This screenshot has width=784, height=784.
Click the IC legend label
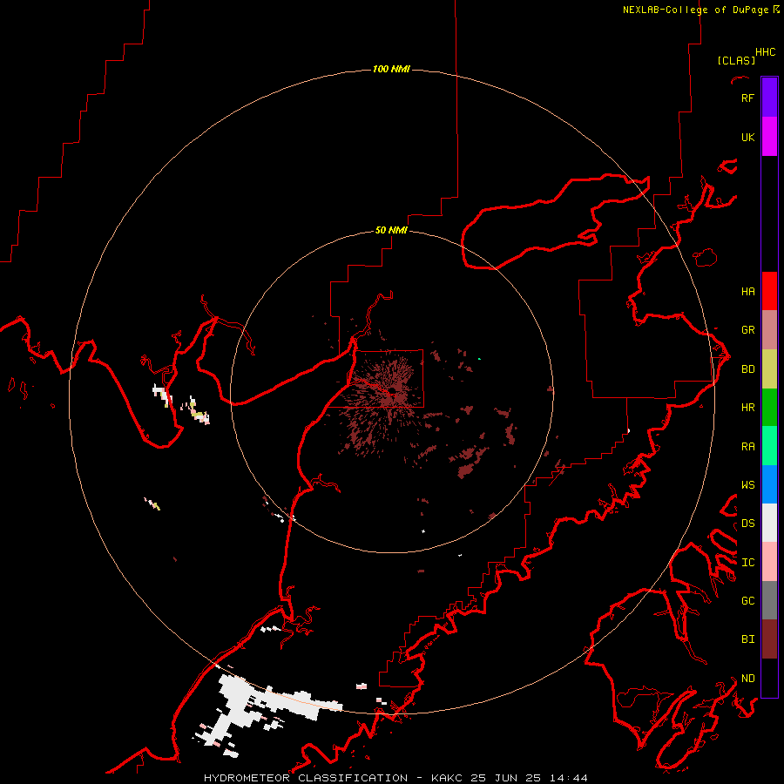pos(747,563)
